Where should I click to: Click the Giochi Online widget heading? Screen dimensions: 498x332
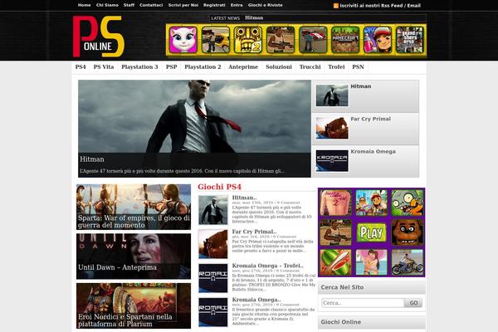pos(341,322)
